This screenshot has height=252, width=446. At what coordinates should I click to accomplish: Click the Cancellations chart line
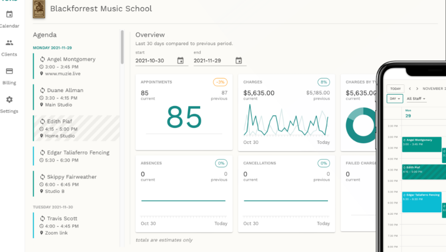click(x=286, y=201)
